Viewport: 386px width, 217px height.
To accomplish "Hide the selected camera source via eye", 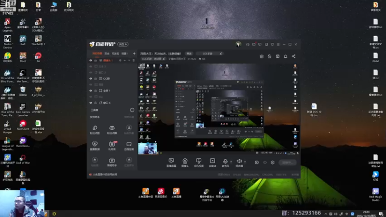I will (91, 60).
